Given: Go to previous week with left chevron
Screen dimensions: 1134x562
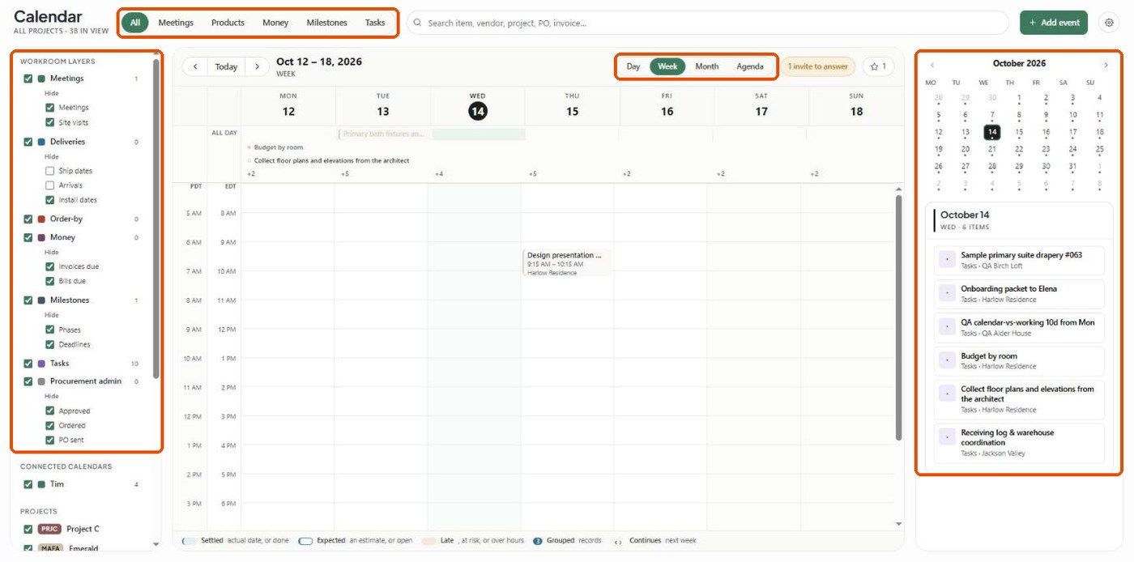Looking at the screenshot, I should tap(195, 66).
